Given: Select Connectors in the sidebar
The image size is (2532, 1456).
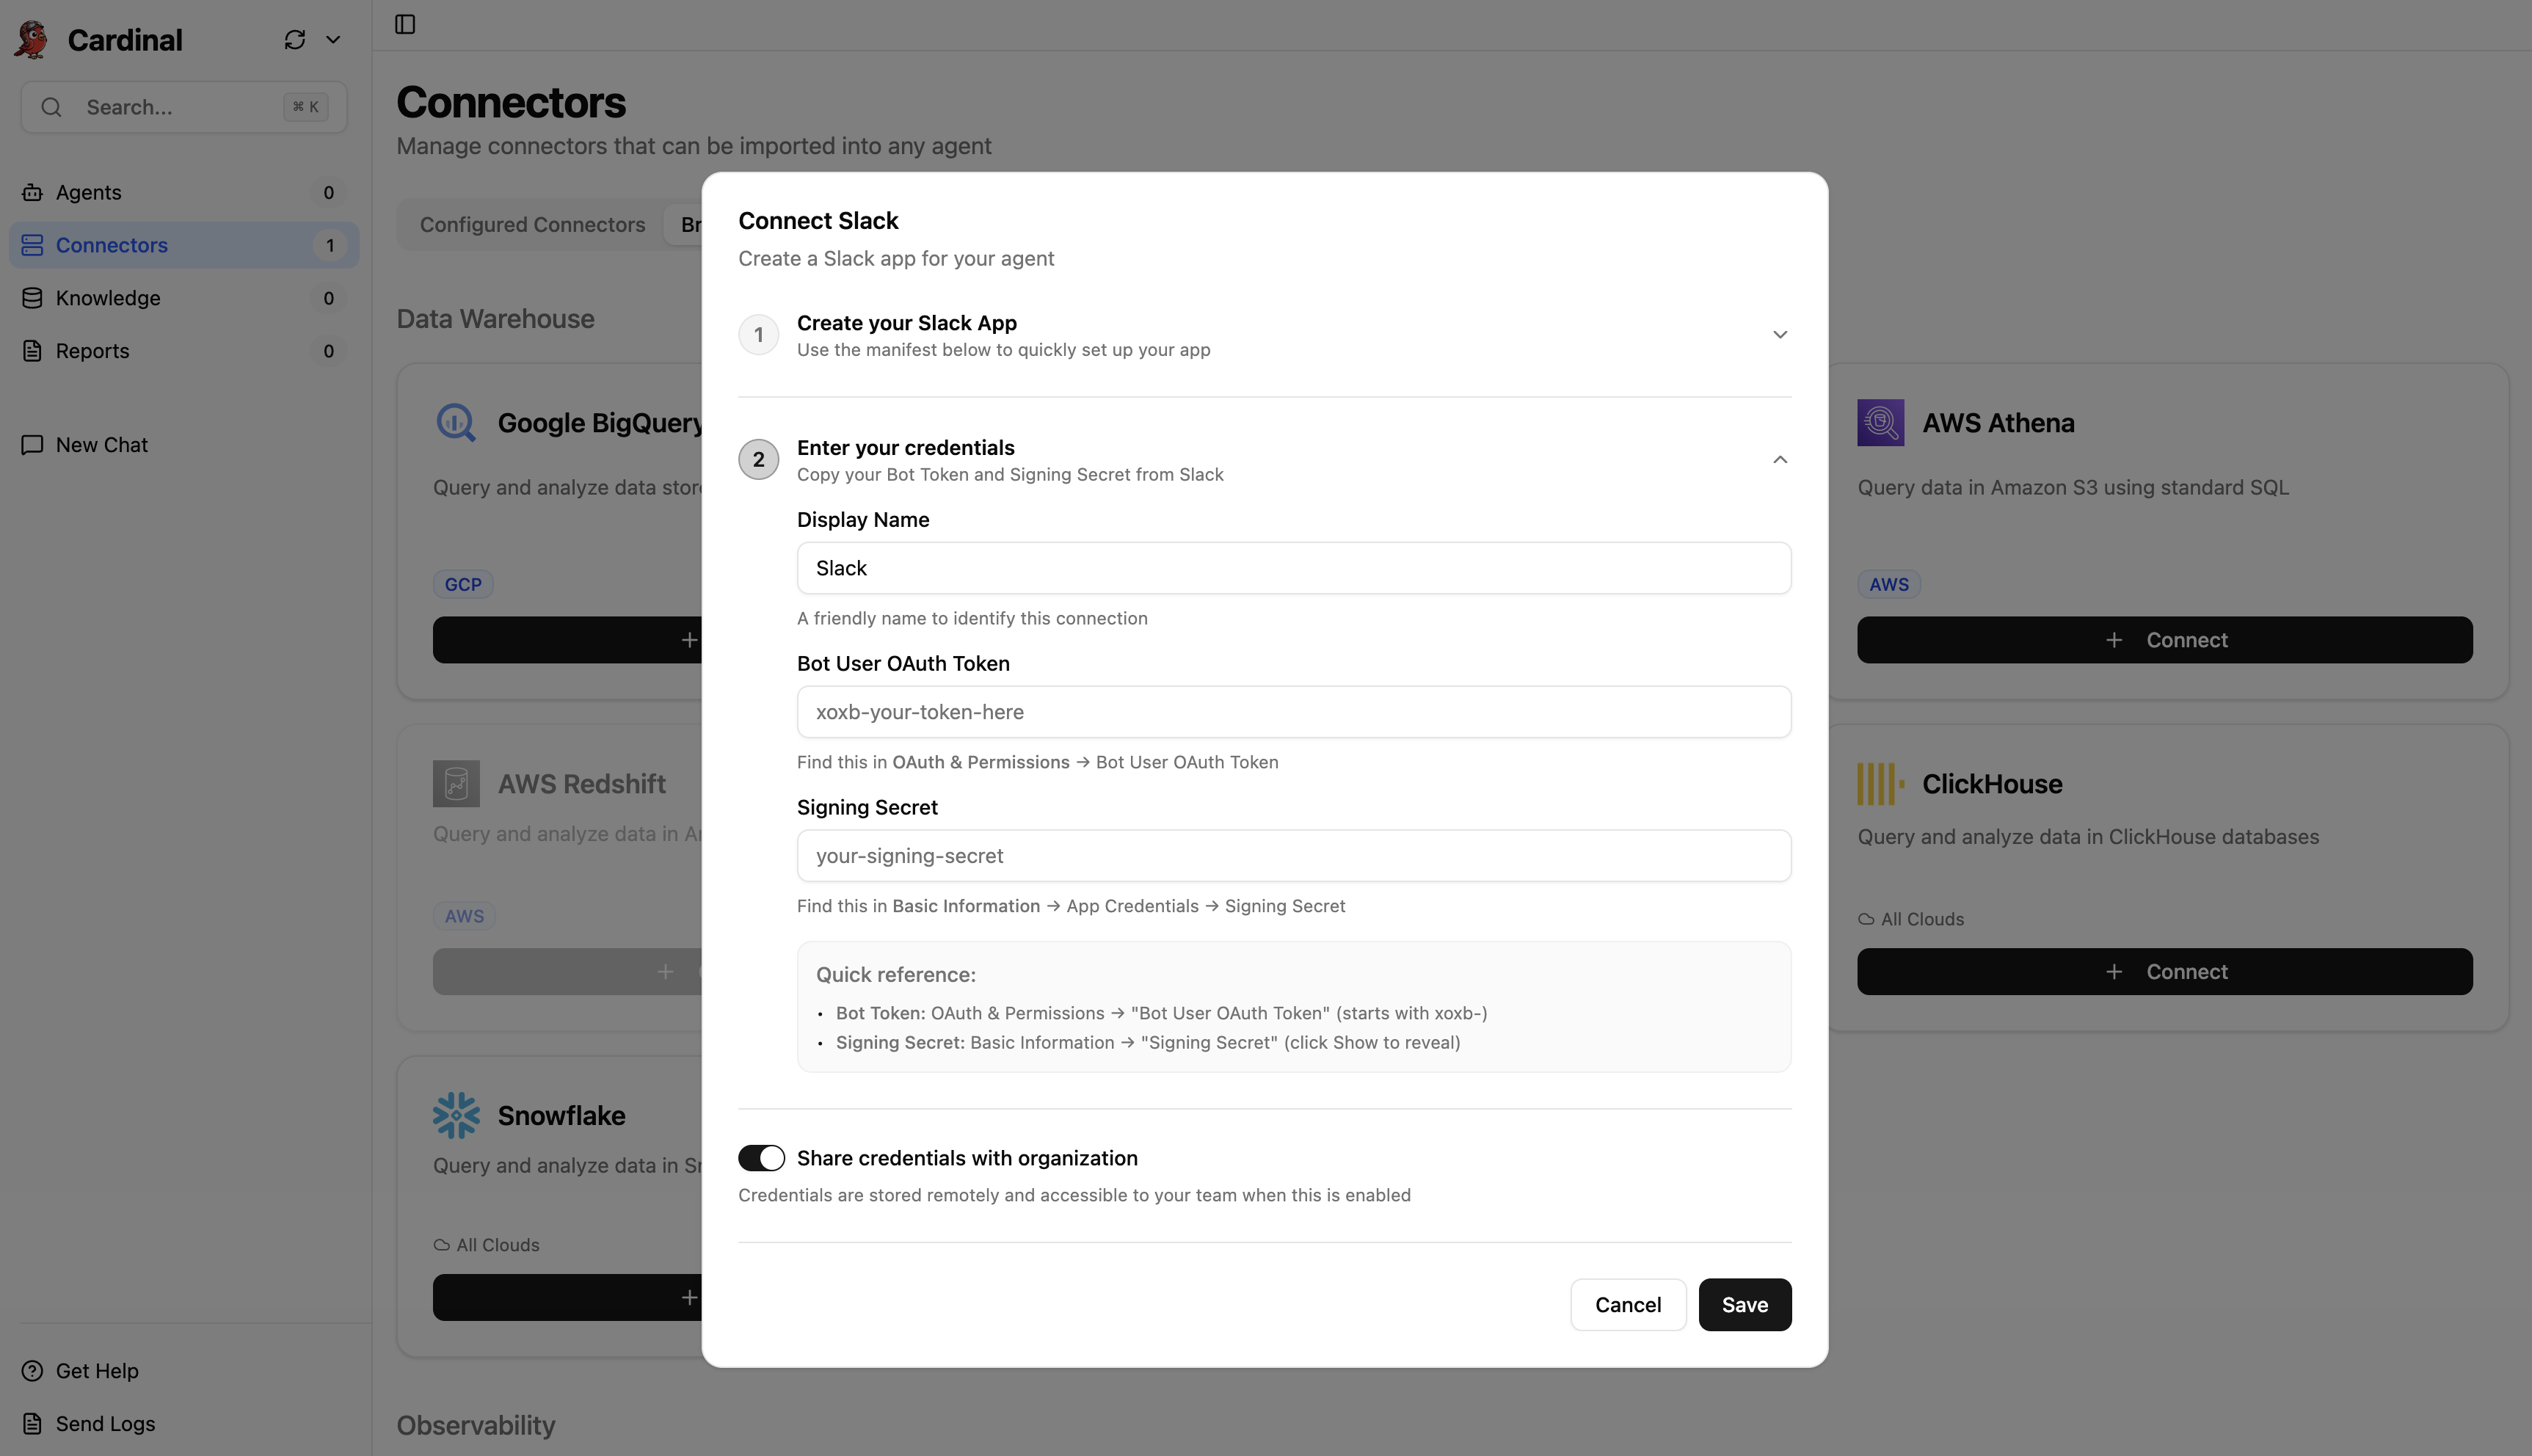Looking at the screenshot, I should pyautogui.click(x=111, y=244).
